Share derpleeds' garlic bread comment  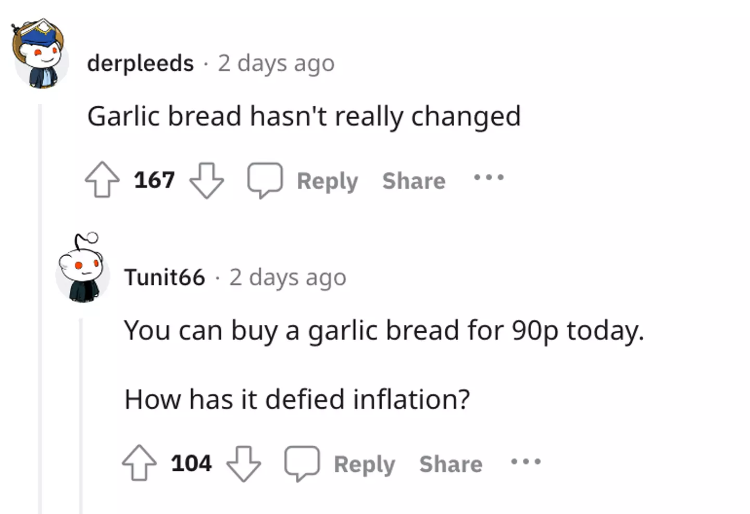click(x=414, y=181)
